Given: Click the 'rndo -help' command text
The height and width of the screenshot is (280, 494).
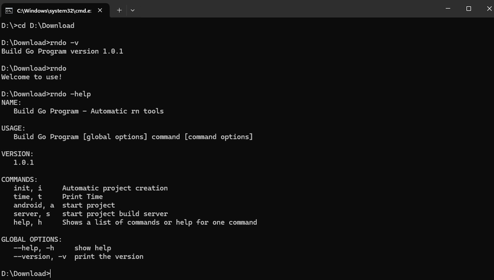Looking at the screenshot, I should coord(70,94).
